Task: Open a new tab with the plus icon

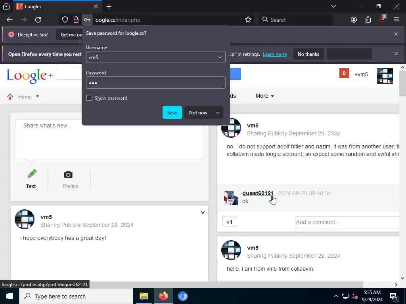Action: (x=109, y=6)
